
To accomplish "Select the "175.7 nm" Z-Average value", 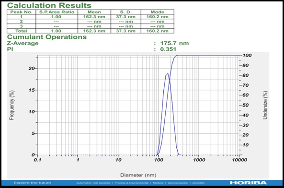I will tap(174, 43).
